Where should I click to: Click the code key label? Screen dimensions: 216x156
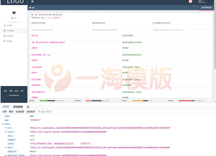pyautogui.click(x=7, y=116)
